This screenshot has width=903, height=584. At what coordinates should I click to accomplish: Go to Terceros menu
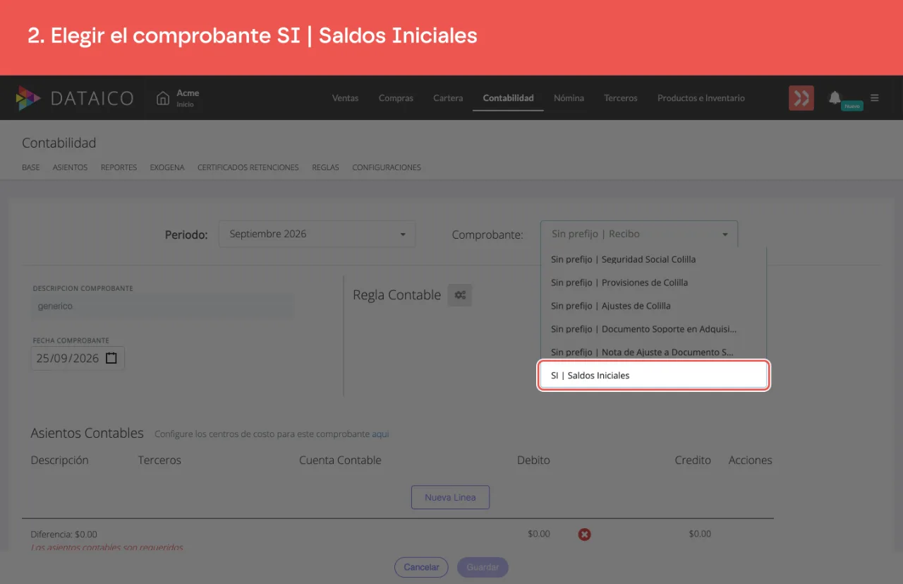[621, 98]
